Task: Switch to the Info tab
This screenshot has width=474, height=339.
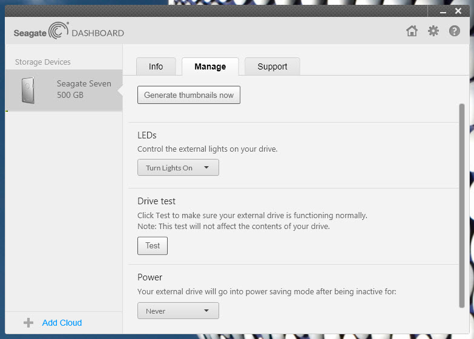Action: pos(156,66)
